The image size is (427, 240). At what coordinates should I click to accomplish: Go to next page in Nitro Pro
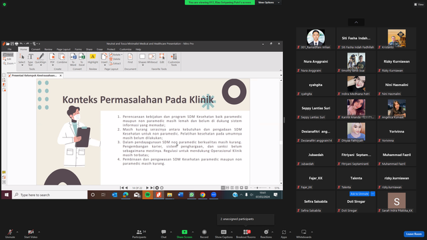click(147, 188)
